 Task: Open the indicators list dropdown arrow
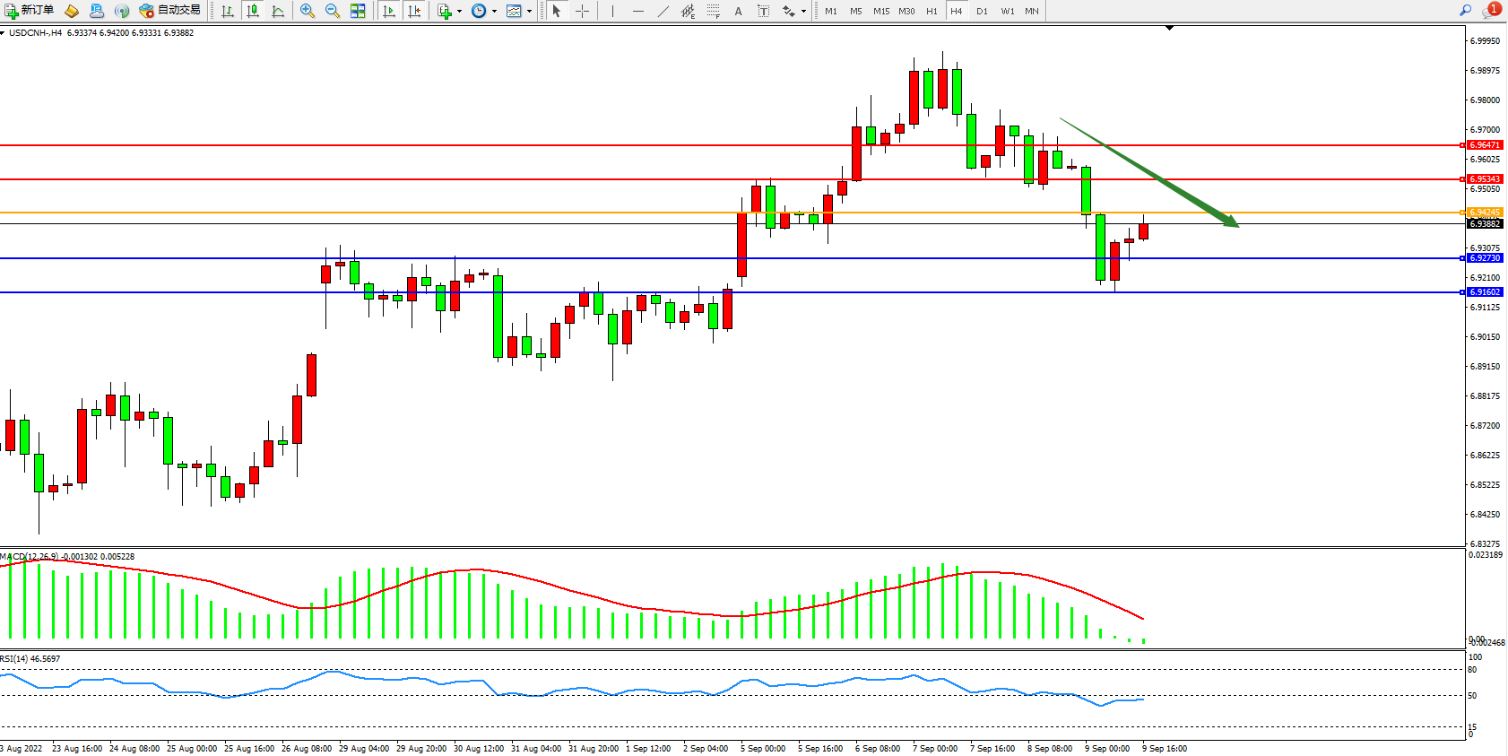459,12
